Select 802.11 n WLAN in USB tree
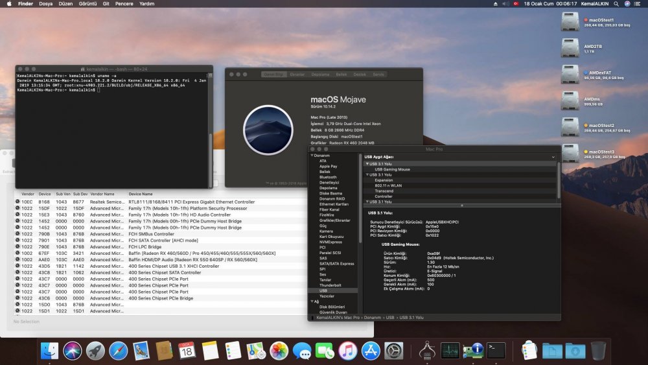This screenshot has width=648, height=365. pos(388,185)
